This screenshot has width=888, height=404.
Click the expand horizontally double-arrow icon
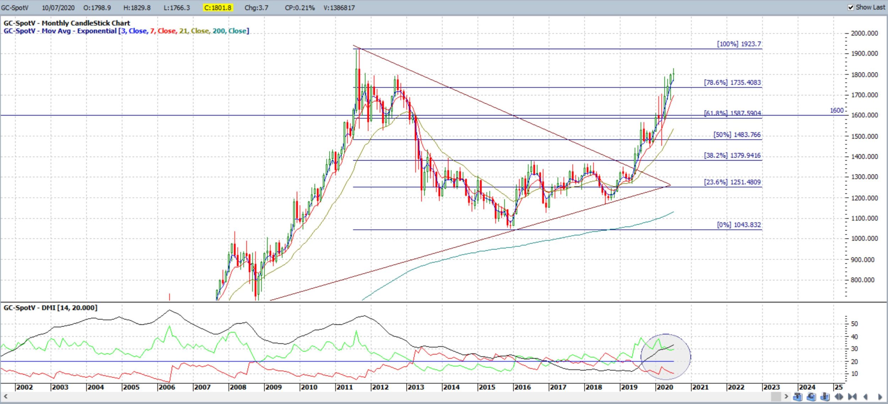(839, 397)
